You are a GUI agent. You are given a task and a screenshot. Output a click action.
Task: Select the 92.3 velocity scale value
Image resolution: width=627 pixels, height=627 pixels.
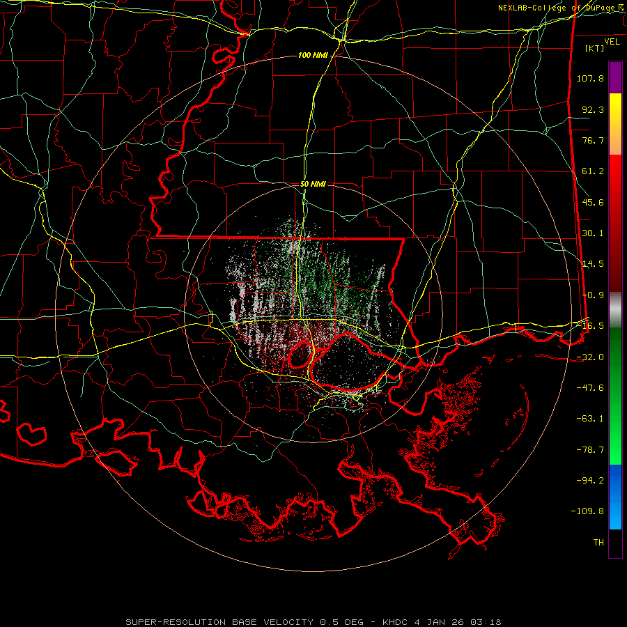click(593, 109)
